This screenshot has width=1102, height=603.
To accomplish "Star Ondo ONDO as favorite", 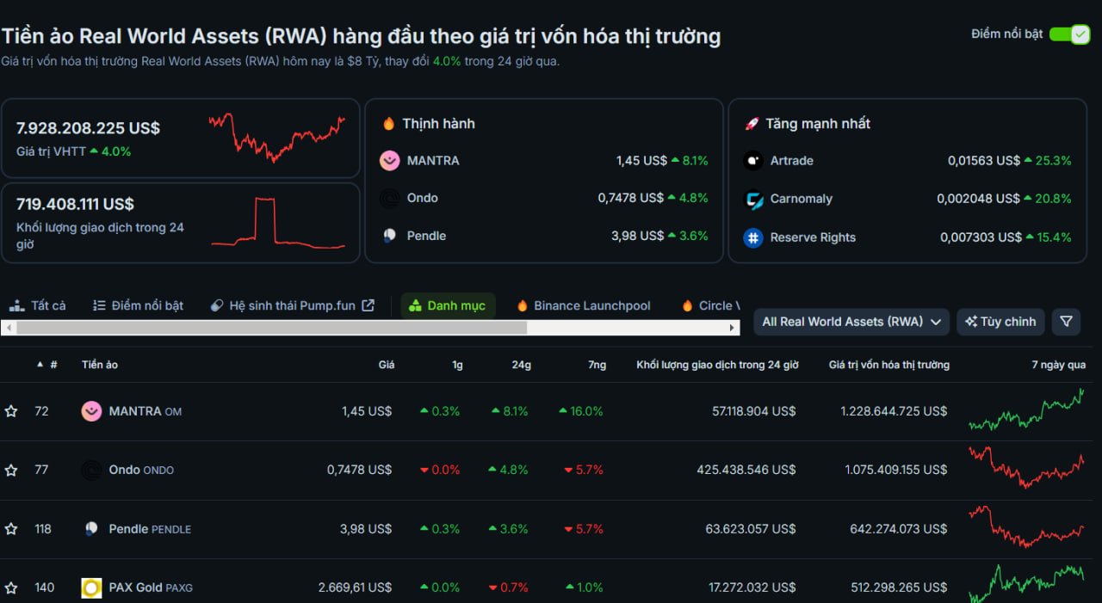I will click(x=11, y=471).
